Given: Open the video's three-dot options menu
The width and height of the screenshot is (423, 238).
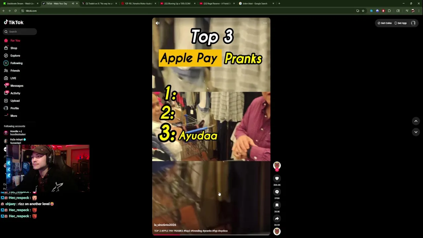Looking at the screenshot, I should [265, 23].
